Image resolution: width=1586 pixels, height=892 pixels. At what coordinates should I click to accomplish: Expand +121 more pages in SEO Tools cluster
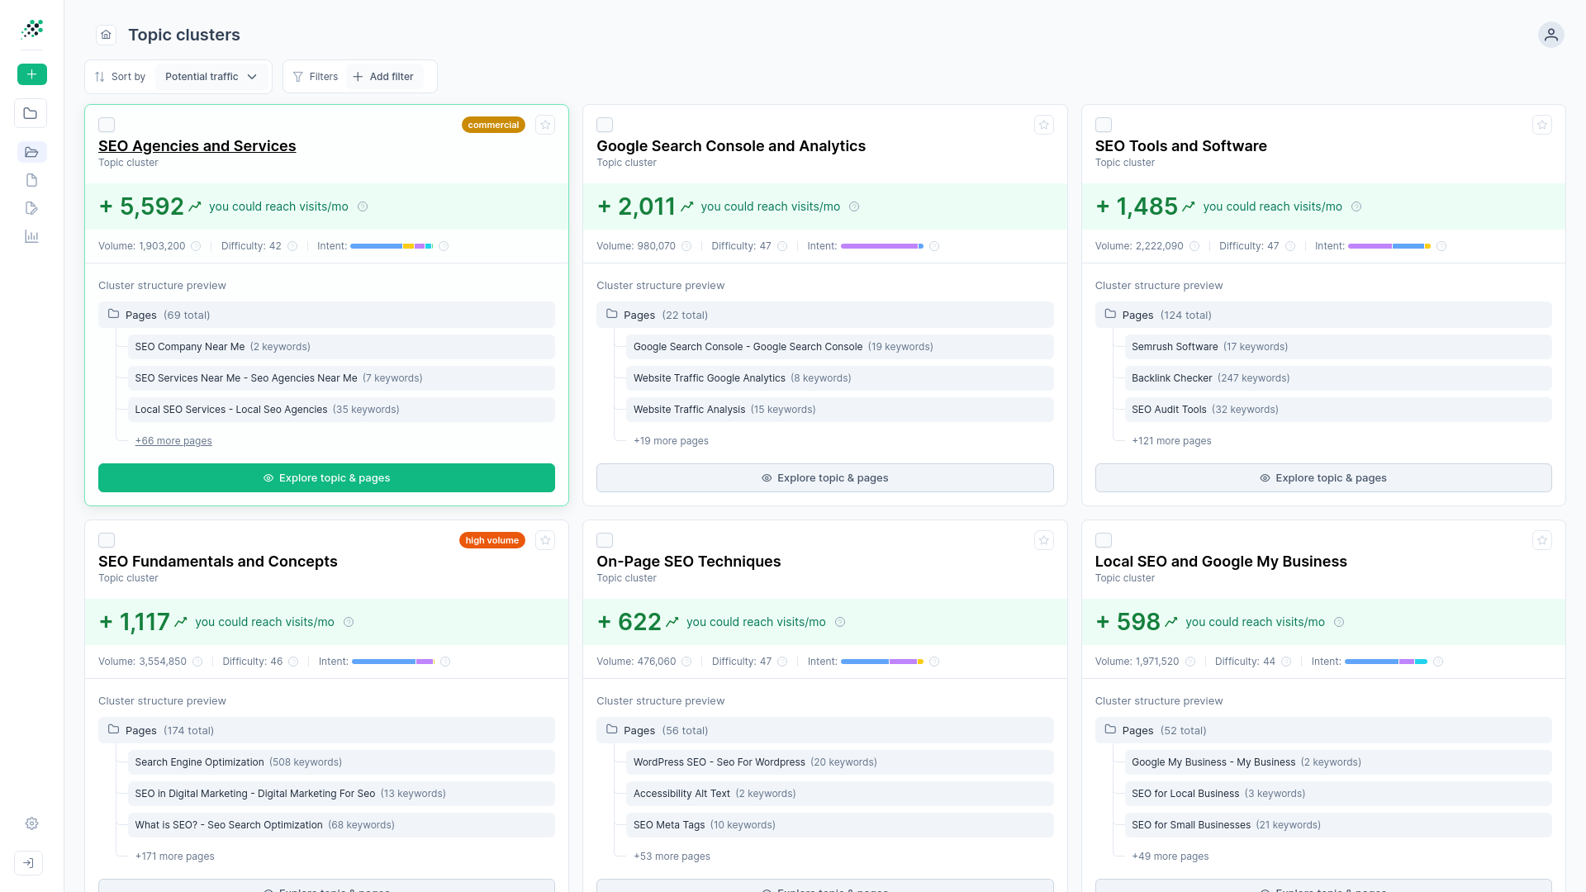click(1171, 441)
